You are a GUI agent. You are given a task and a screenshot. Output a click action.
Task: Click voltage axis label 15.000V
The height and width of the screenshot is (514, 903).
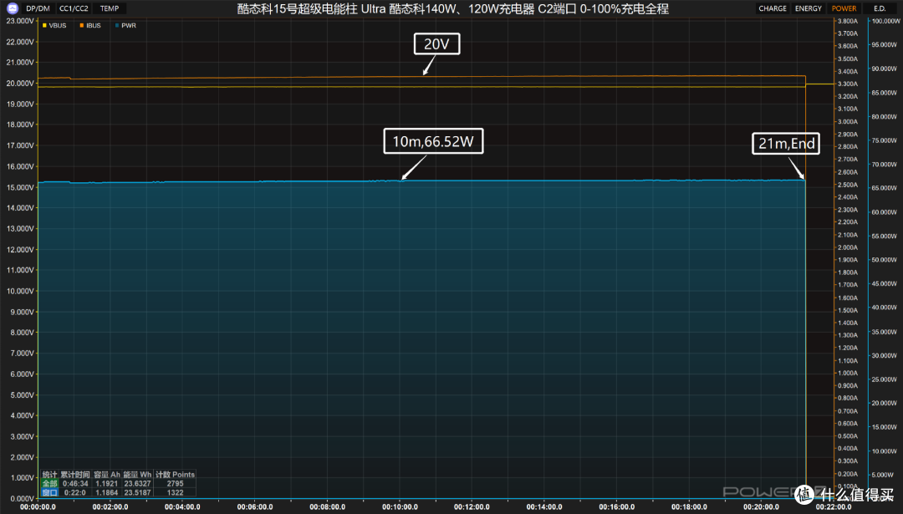[20, 187]
